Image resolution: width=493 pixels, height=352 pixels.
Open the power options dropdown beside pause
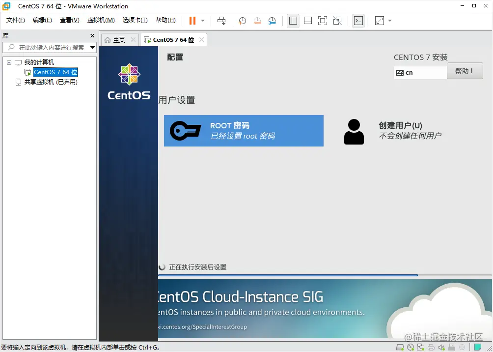pos(203,21)
